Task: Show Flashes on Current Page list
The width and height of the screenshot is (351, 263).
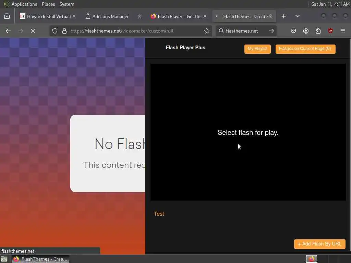Action: [305, 49]
